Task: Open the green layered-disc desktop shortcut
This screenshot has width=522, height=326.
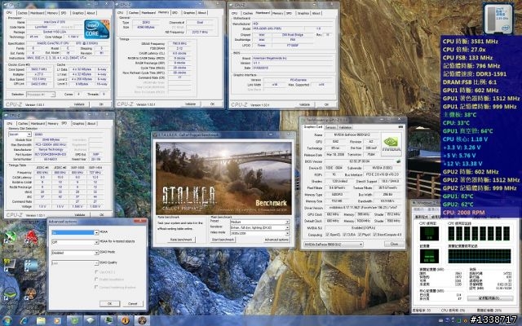Action: (10, 295)
